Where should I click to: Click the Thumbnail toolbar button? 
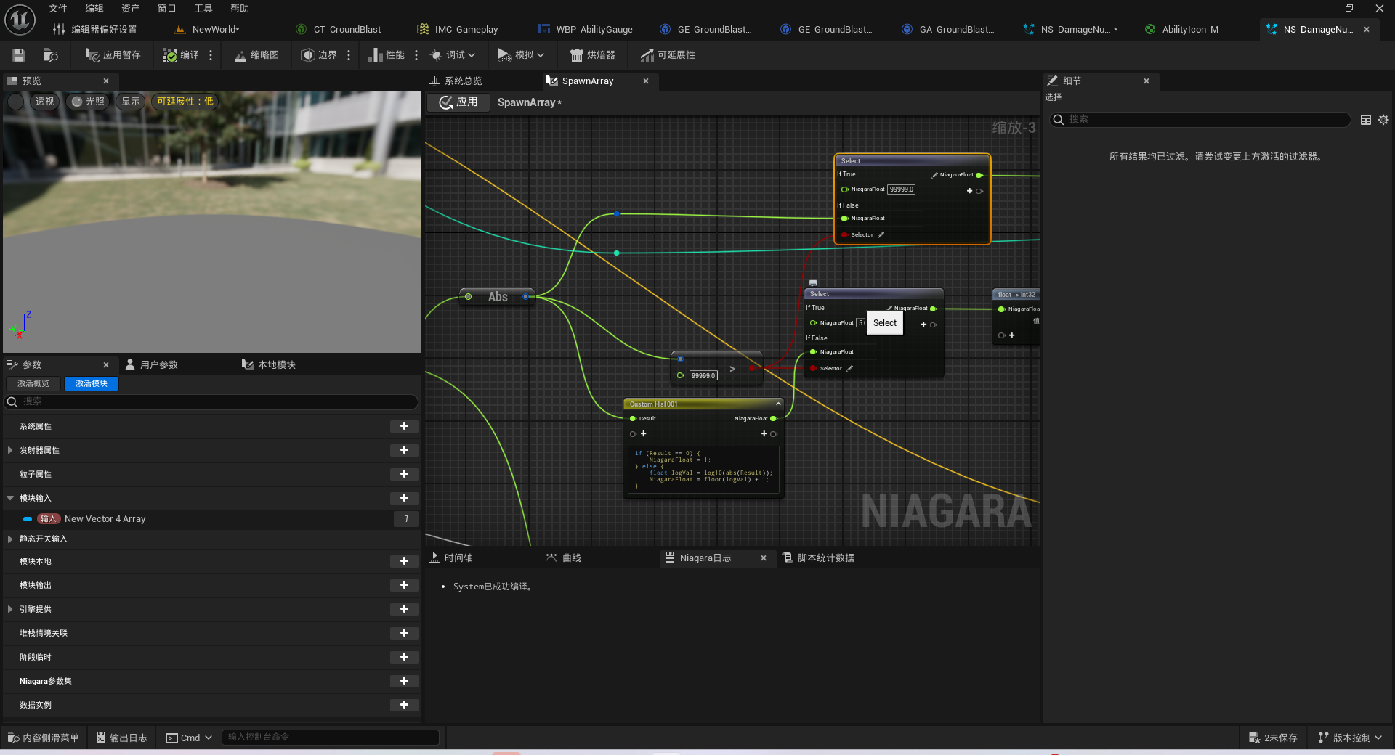coord(256,55)
